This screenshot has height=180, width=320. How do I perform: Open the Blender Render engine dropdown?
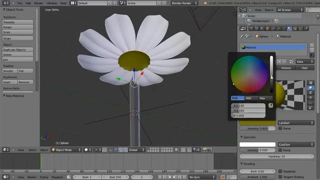pyautogui.click(x=184, y=3)
